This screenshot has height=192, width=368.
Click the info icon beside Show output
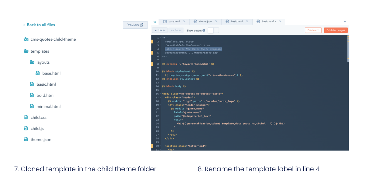point(204,31)
